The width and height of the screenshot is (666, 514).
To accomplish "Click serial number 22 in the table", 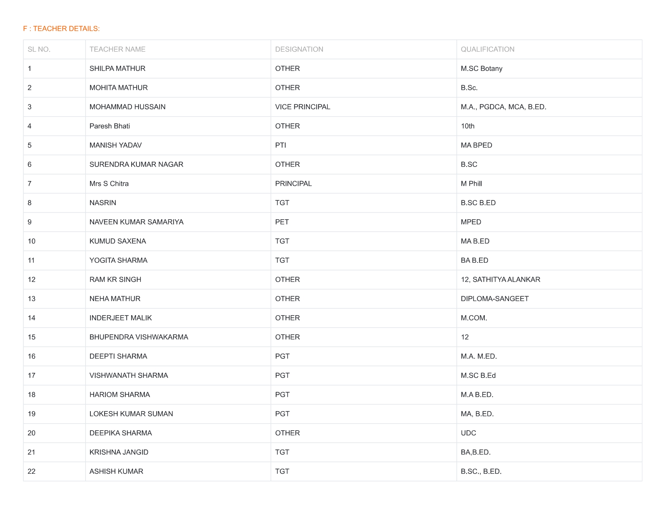I will (x=31, y=471).
